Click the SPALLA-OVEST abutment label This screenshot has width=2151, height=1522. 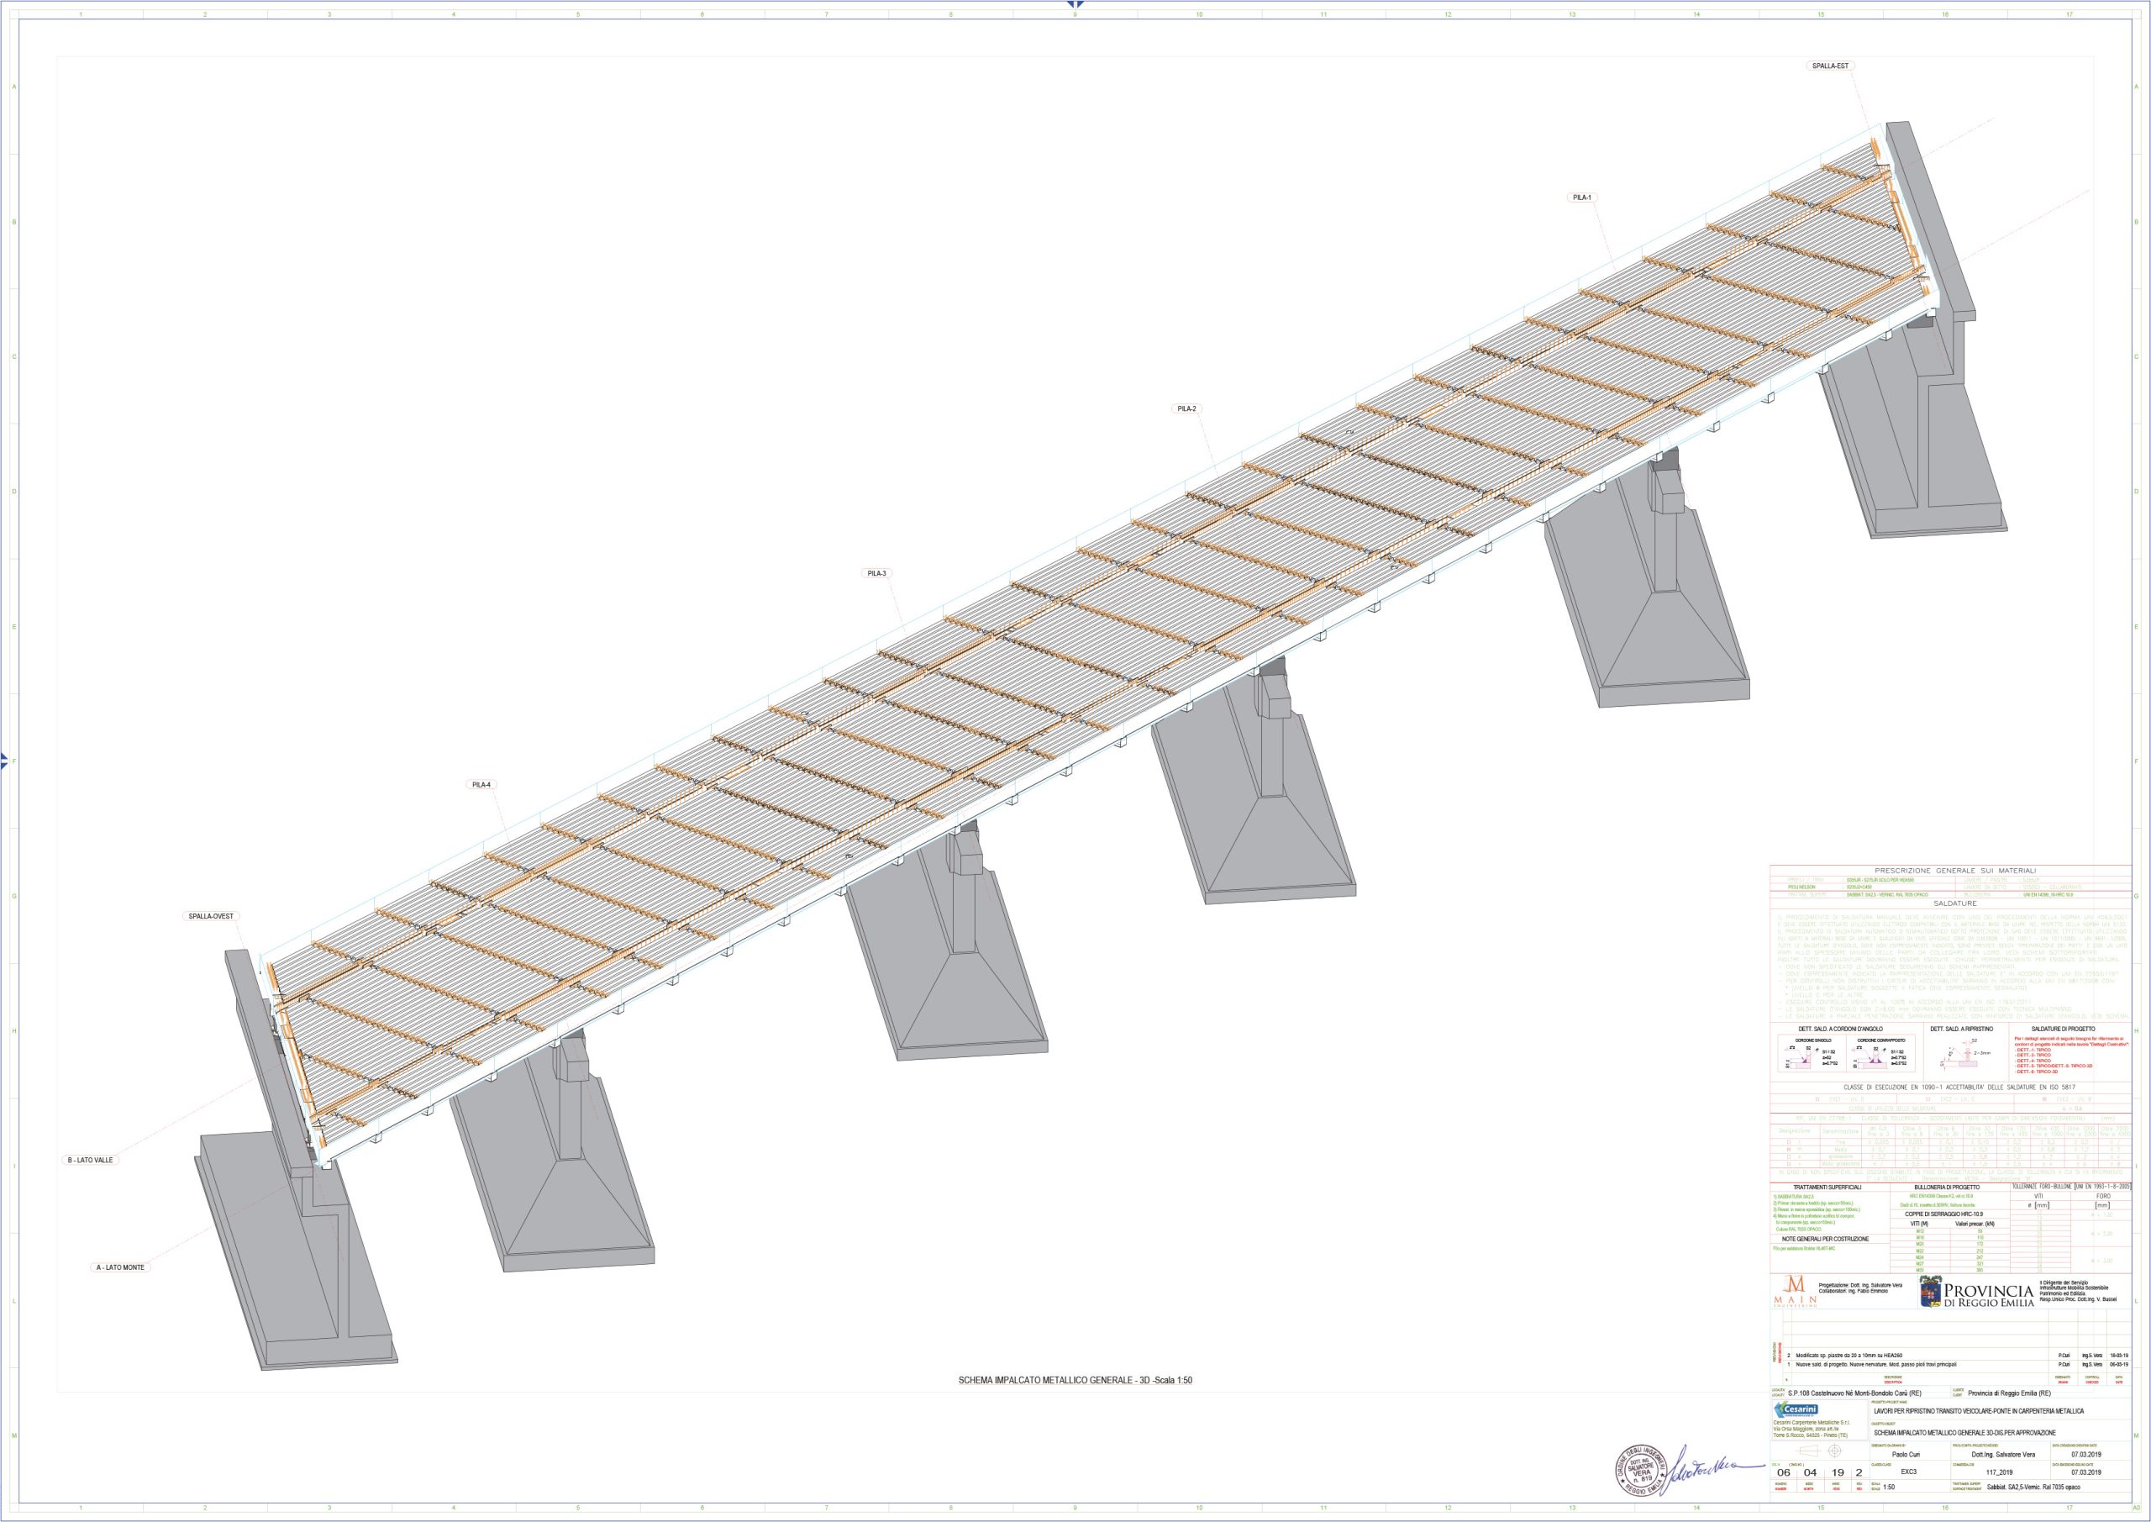coord(210,917)
